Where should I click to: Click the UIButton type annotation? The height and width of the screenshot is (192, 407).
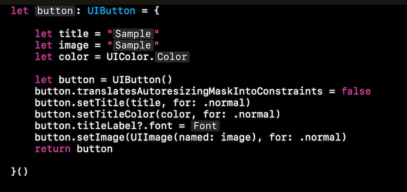tap(112, 11)
